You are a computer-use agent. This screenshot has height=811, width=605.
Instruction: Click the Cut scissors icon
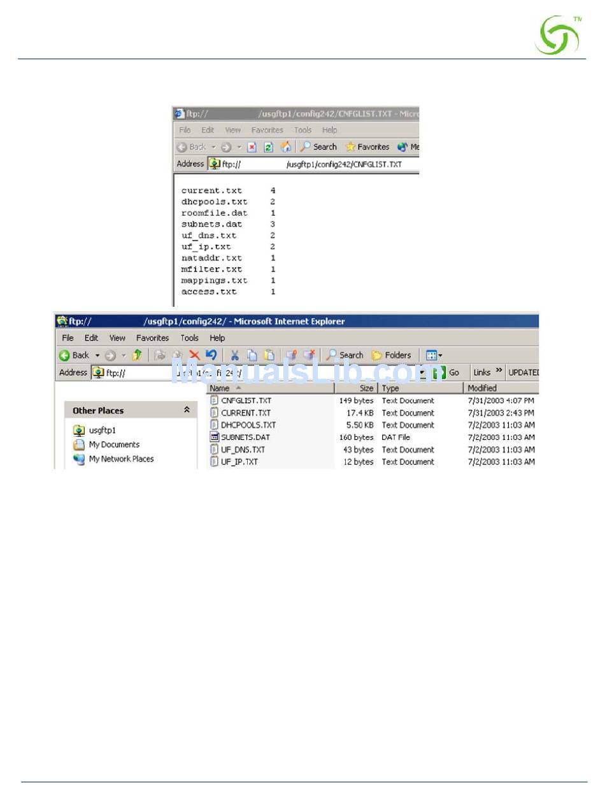pos(235,355)
